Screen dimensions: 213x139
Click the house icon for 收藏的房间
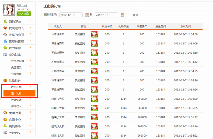(5, 35)
